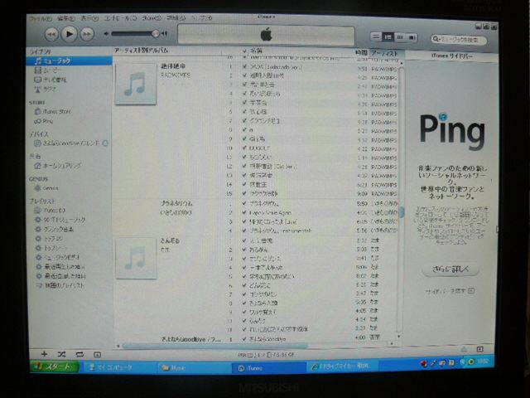The image size is (530, 398).
Task: Sort by the 名前 column header
Action: tap(256, 51)
